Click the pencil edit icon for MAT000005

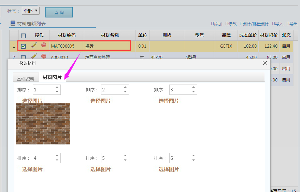click(x=34, y=45)
